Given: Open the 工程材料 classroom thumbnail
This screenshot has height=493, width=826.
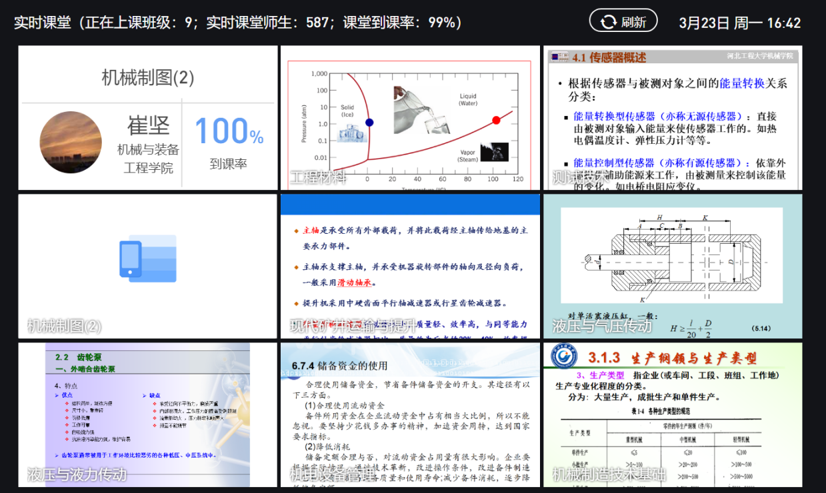Looking at the screenshot, I should pyautogui.click(x=409, y=118).
